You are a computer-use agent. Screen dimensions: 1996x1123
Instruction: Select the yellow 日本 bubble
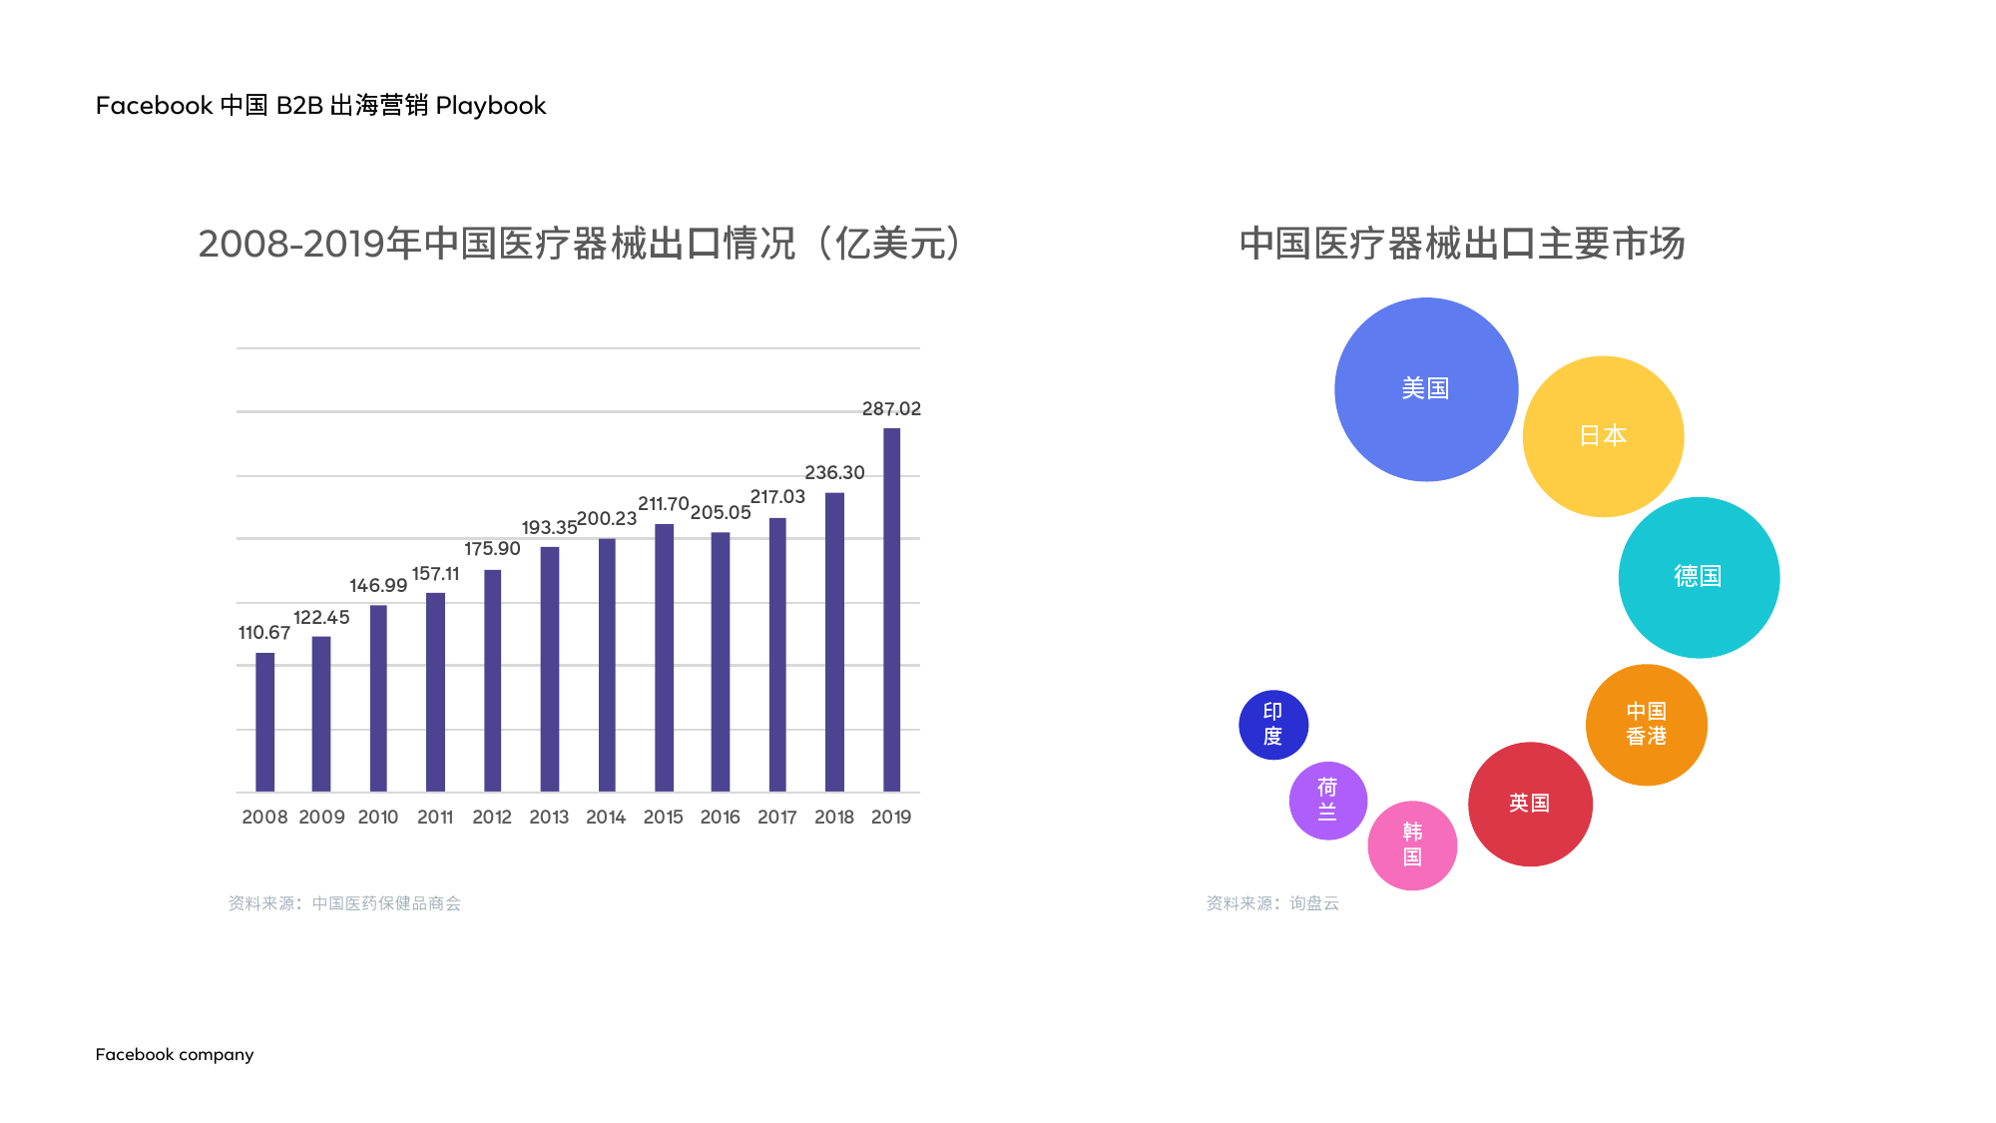[1603, 436]
